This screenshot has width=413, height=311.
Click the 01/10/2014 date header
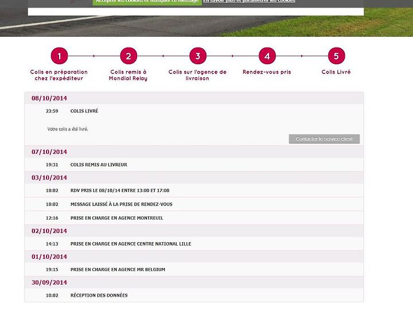coord(194,256)
